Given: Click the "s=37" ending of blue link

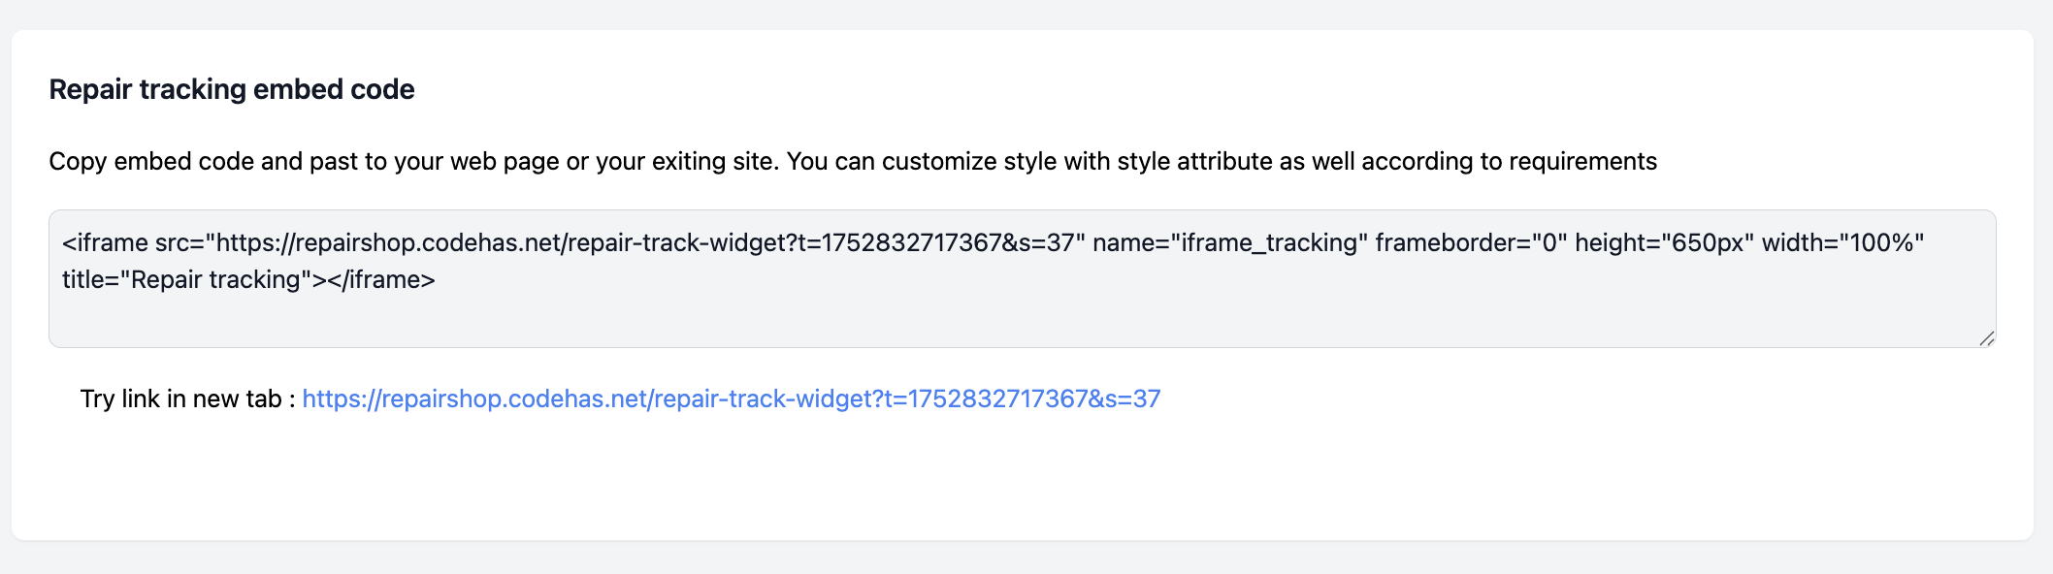Looking at the screenshot, I should [x=1133, y=399].
